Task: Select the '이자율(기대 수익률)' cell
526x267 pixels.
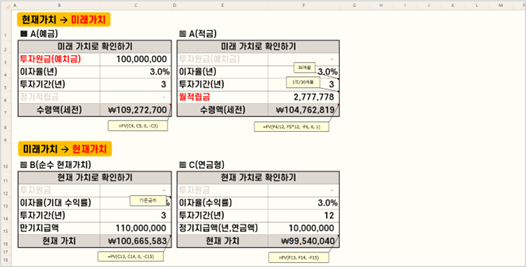Action: pos(59,203)
